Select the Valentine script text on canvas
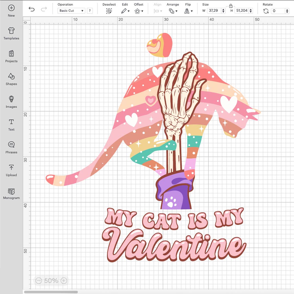This screenshot has height=294, width=294. (174, 245)
